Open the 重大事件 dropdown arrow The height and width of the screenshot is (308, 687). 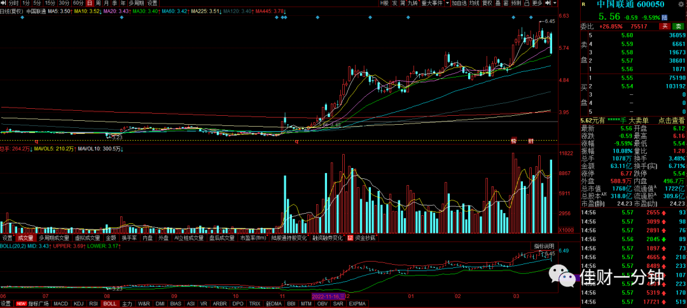pyautogui.click(x=447, y=3)
